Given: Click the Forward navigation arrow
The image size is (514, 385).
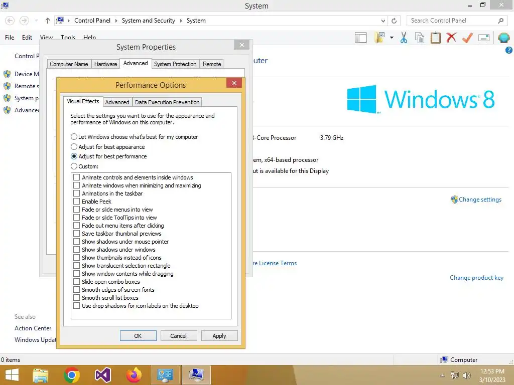Looking at the screenshot, I should tap(24, 21).
